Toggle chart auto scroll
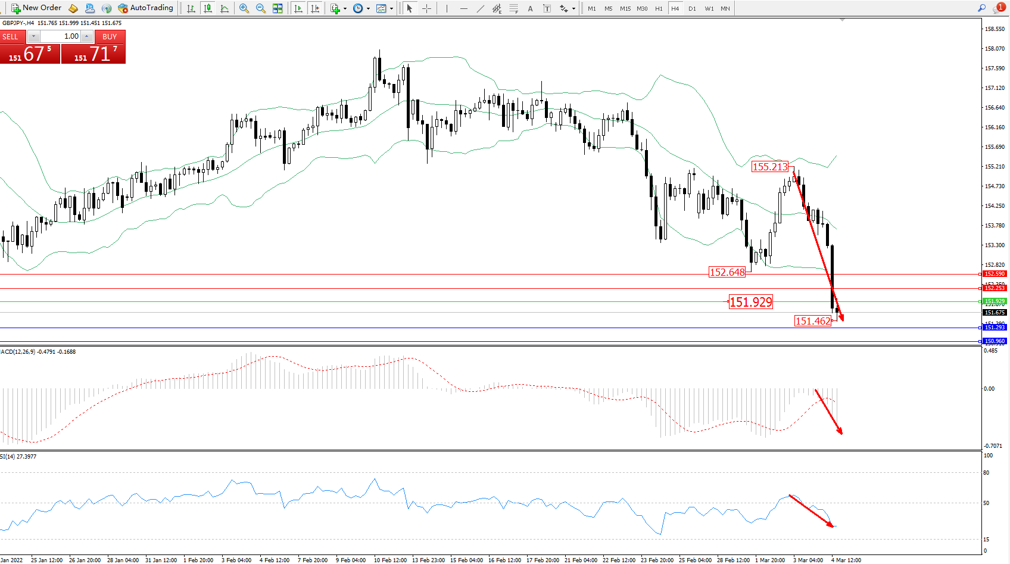Image resolution: width=1010 pixels, height=564 pixels. click(x=298, y=8)
